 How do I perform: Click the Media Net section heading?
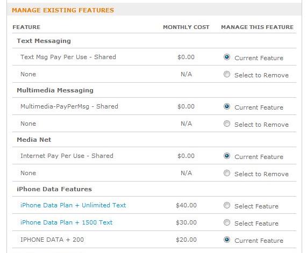34,140
